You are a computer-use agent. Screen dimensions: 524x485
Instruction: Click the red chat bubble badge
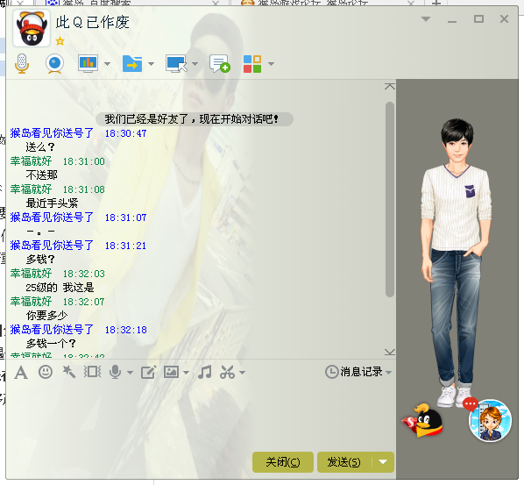(471, 404)
